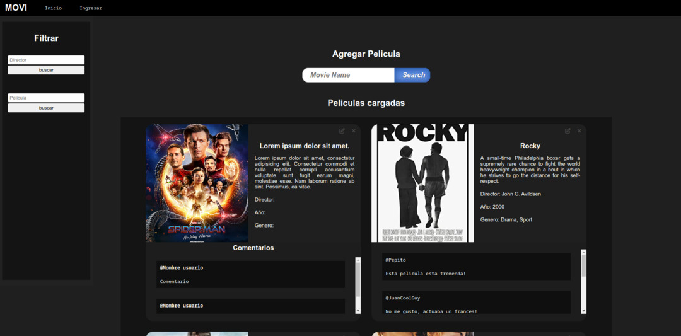The width and height of the screenshot is (681, 336).
Task: Open the Ingresar nav link
Action: pyautogui.click(x=91, y=8)
